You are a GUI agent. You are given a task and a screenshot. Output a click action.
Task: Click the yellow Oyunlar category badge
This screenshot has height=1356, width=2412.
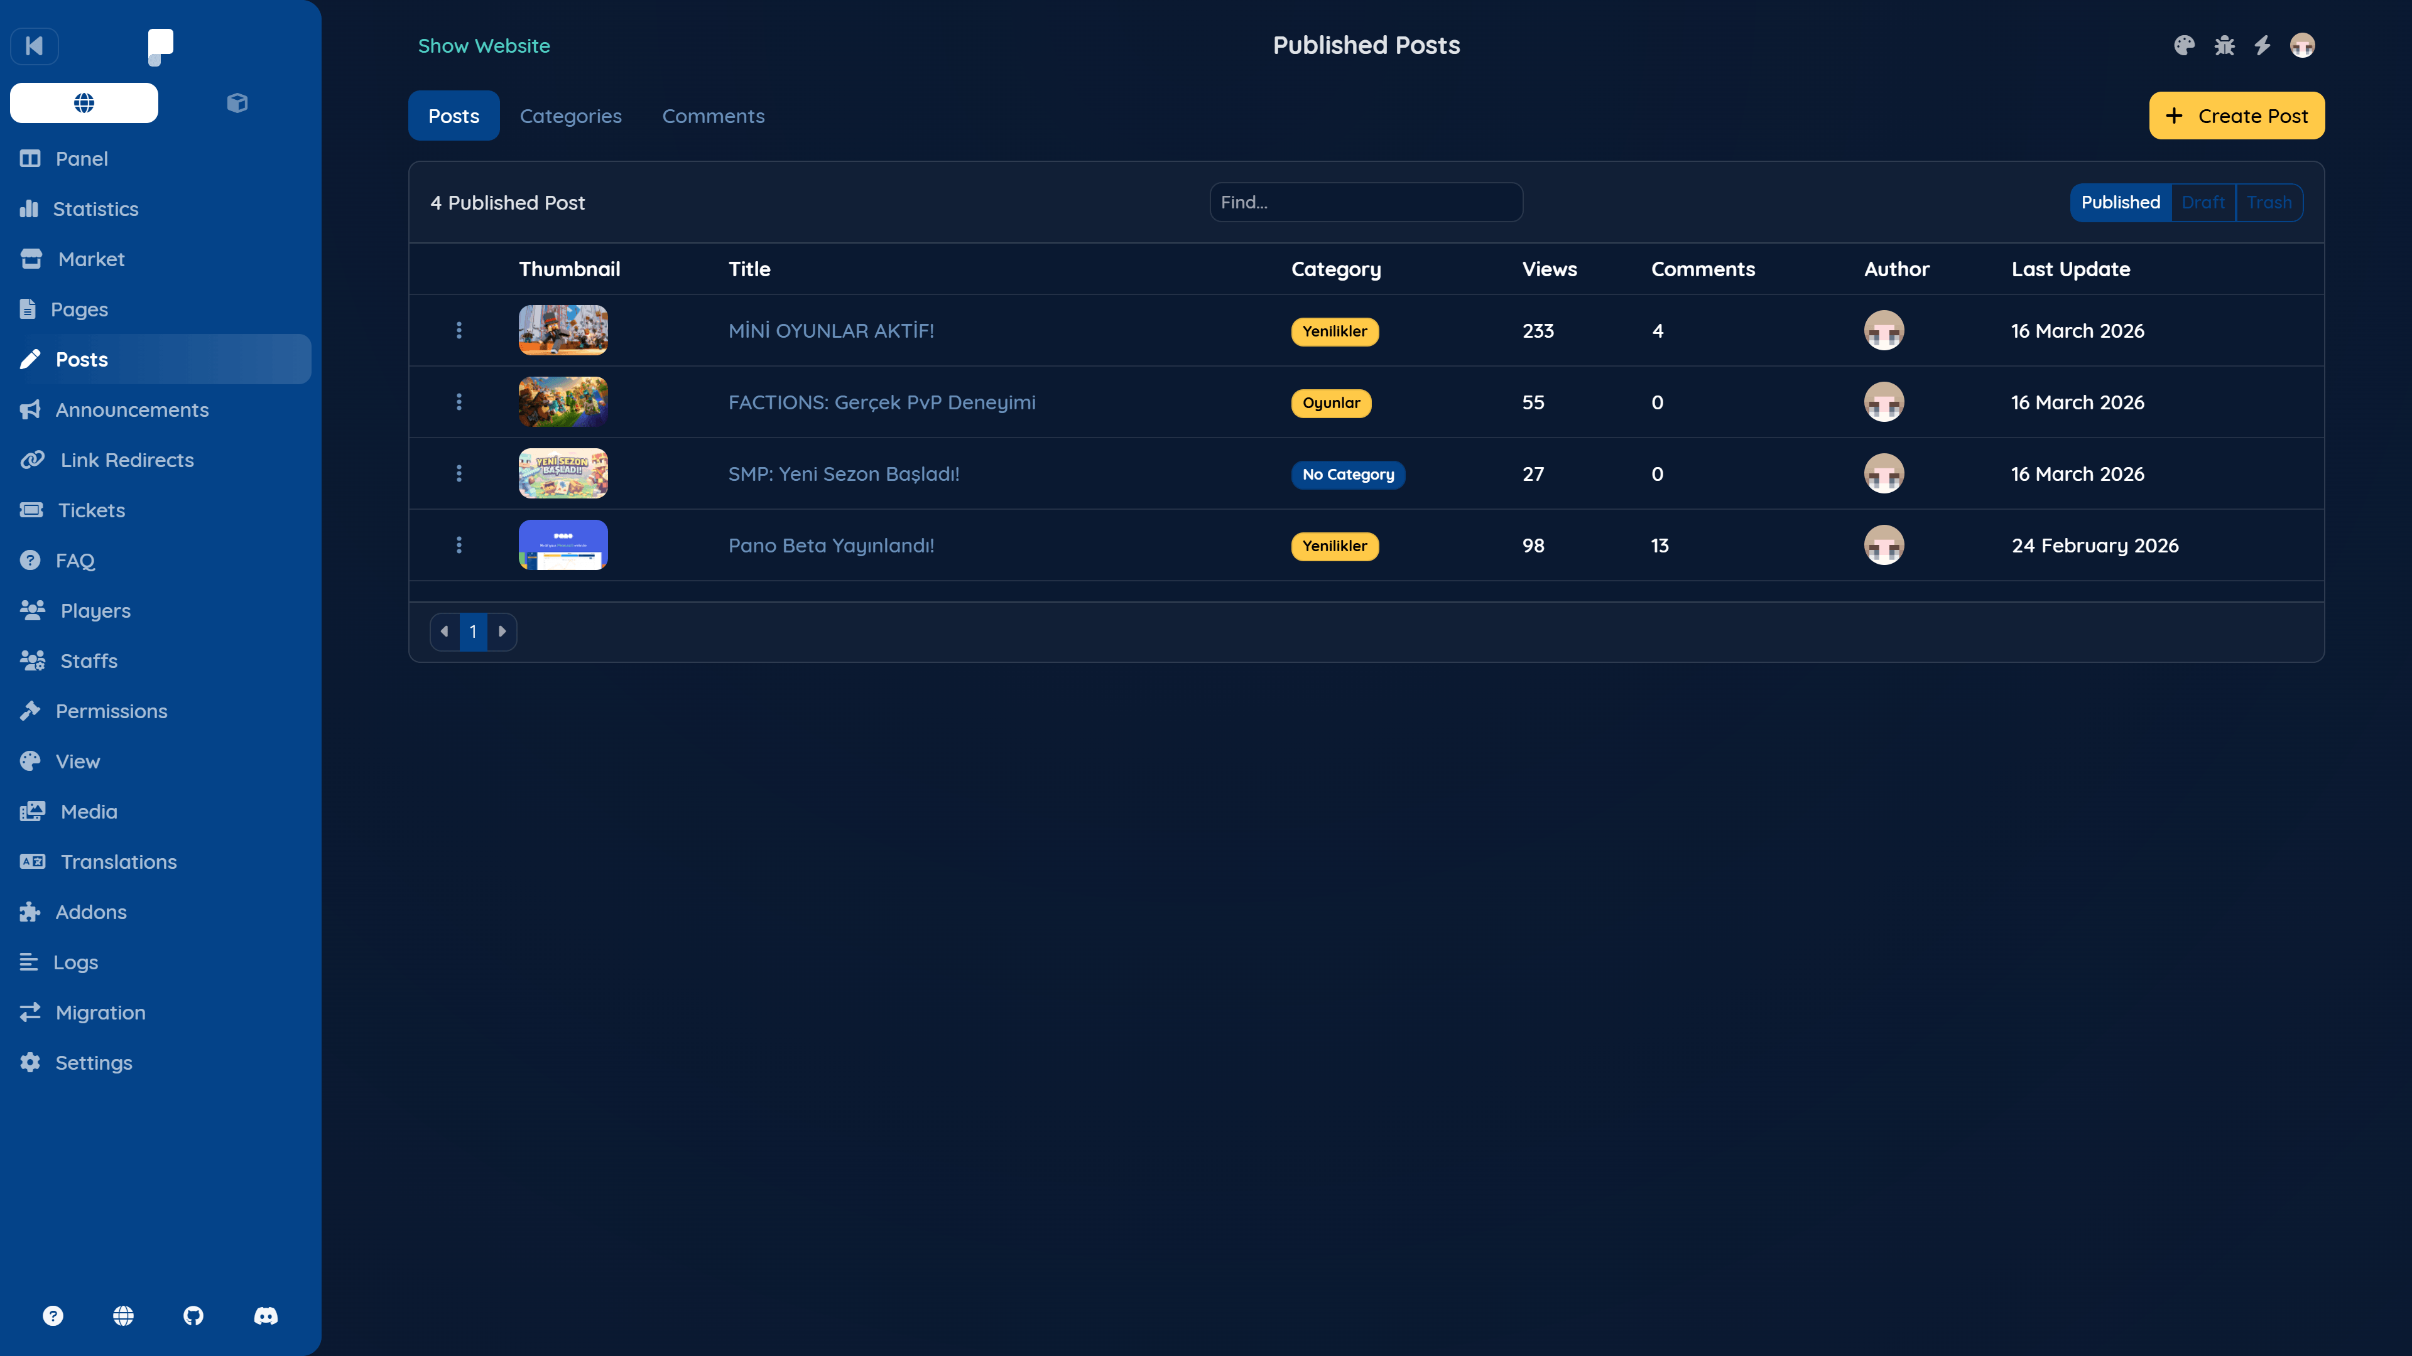click(1330, 403)
